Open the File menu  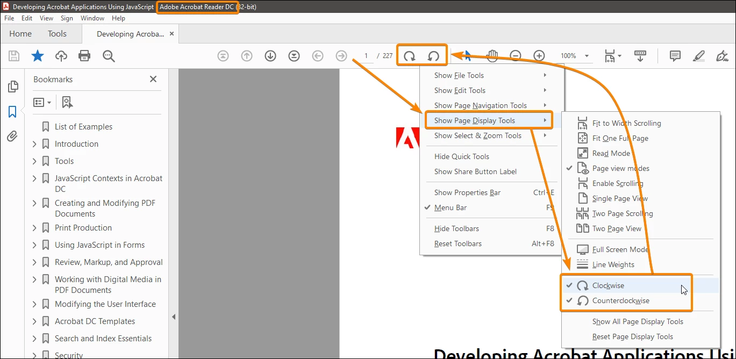coord(9,18)
